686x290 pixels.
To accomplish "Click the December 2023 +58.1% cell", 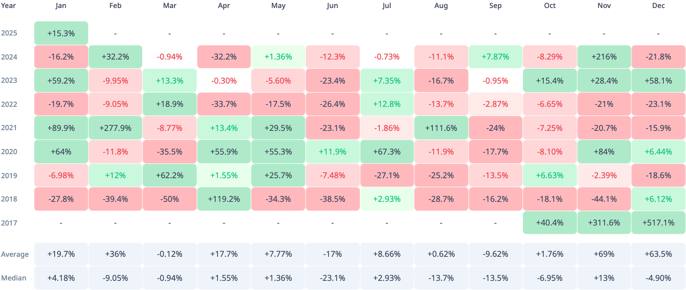I will [x=658, y=81].
